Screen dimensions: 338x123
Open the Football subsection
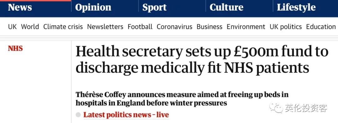click(140, 27)
